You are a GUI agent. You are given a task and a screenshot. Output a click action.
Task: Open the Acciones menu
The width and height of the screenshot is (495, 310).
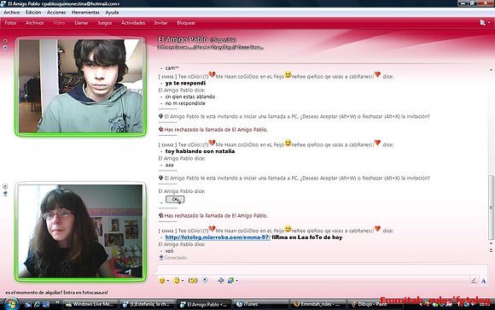click(x=56, y=12)
